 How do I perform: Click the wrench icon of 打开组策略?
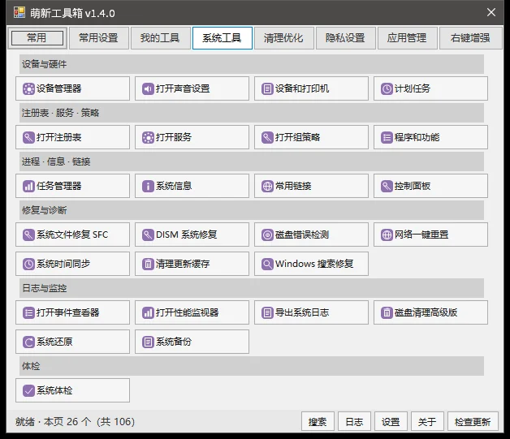click(267, 137)
